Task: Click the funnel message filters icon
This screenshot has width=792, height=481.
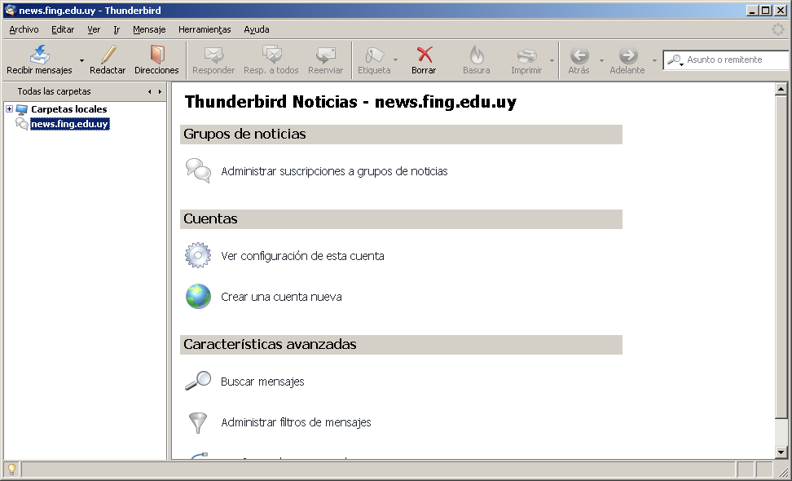Action: point(198,423)
